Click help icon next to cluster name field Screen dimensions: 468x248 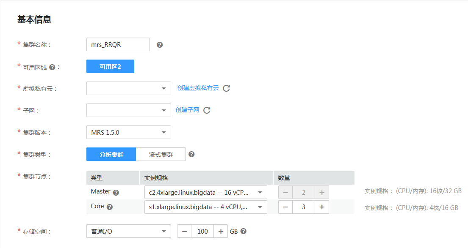point(160,45)
